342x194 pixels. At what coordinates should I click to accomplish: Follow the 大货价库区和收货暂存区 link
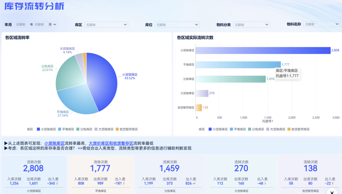click(111, 143)
